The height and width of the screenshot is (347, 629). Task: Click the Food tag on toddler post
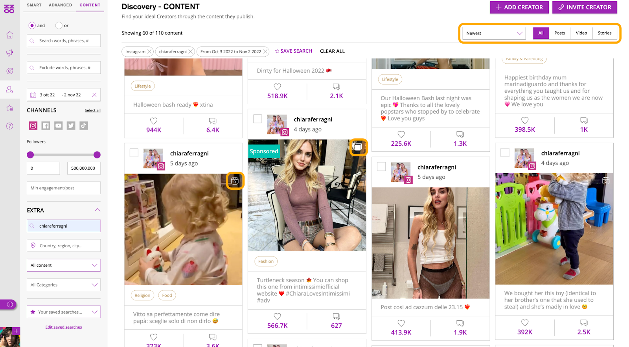coord(167,296)
